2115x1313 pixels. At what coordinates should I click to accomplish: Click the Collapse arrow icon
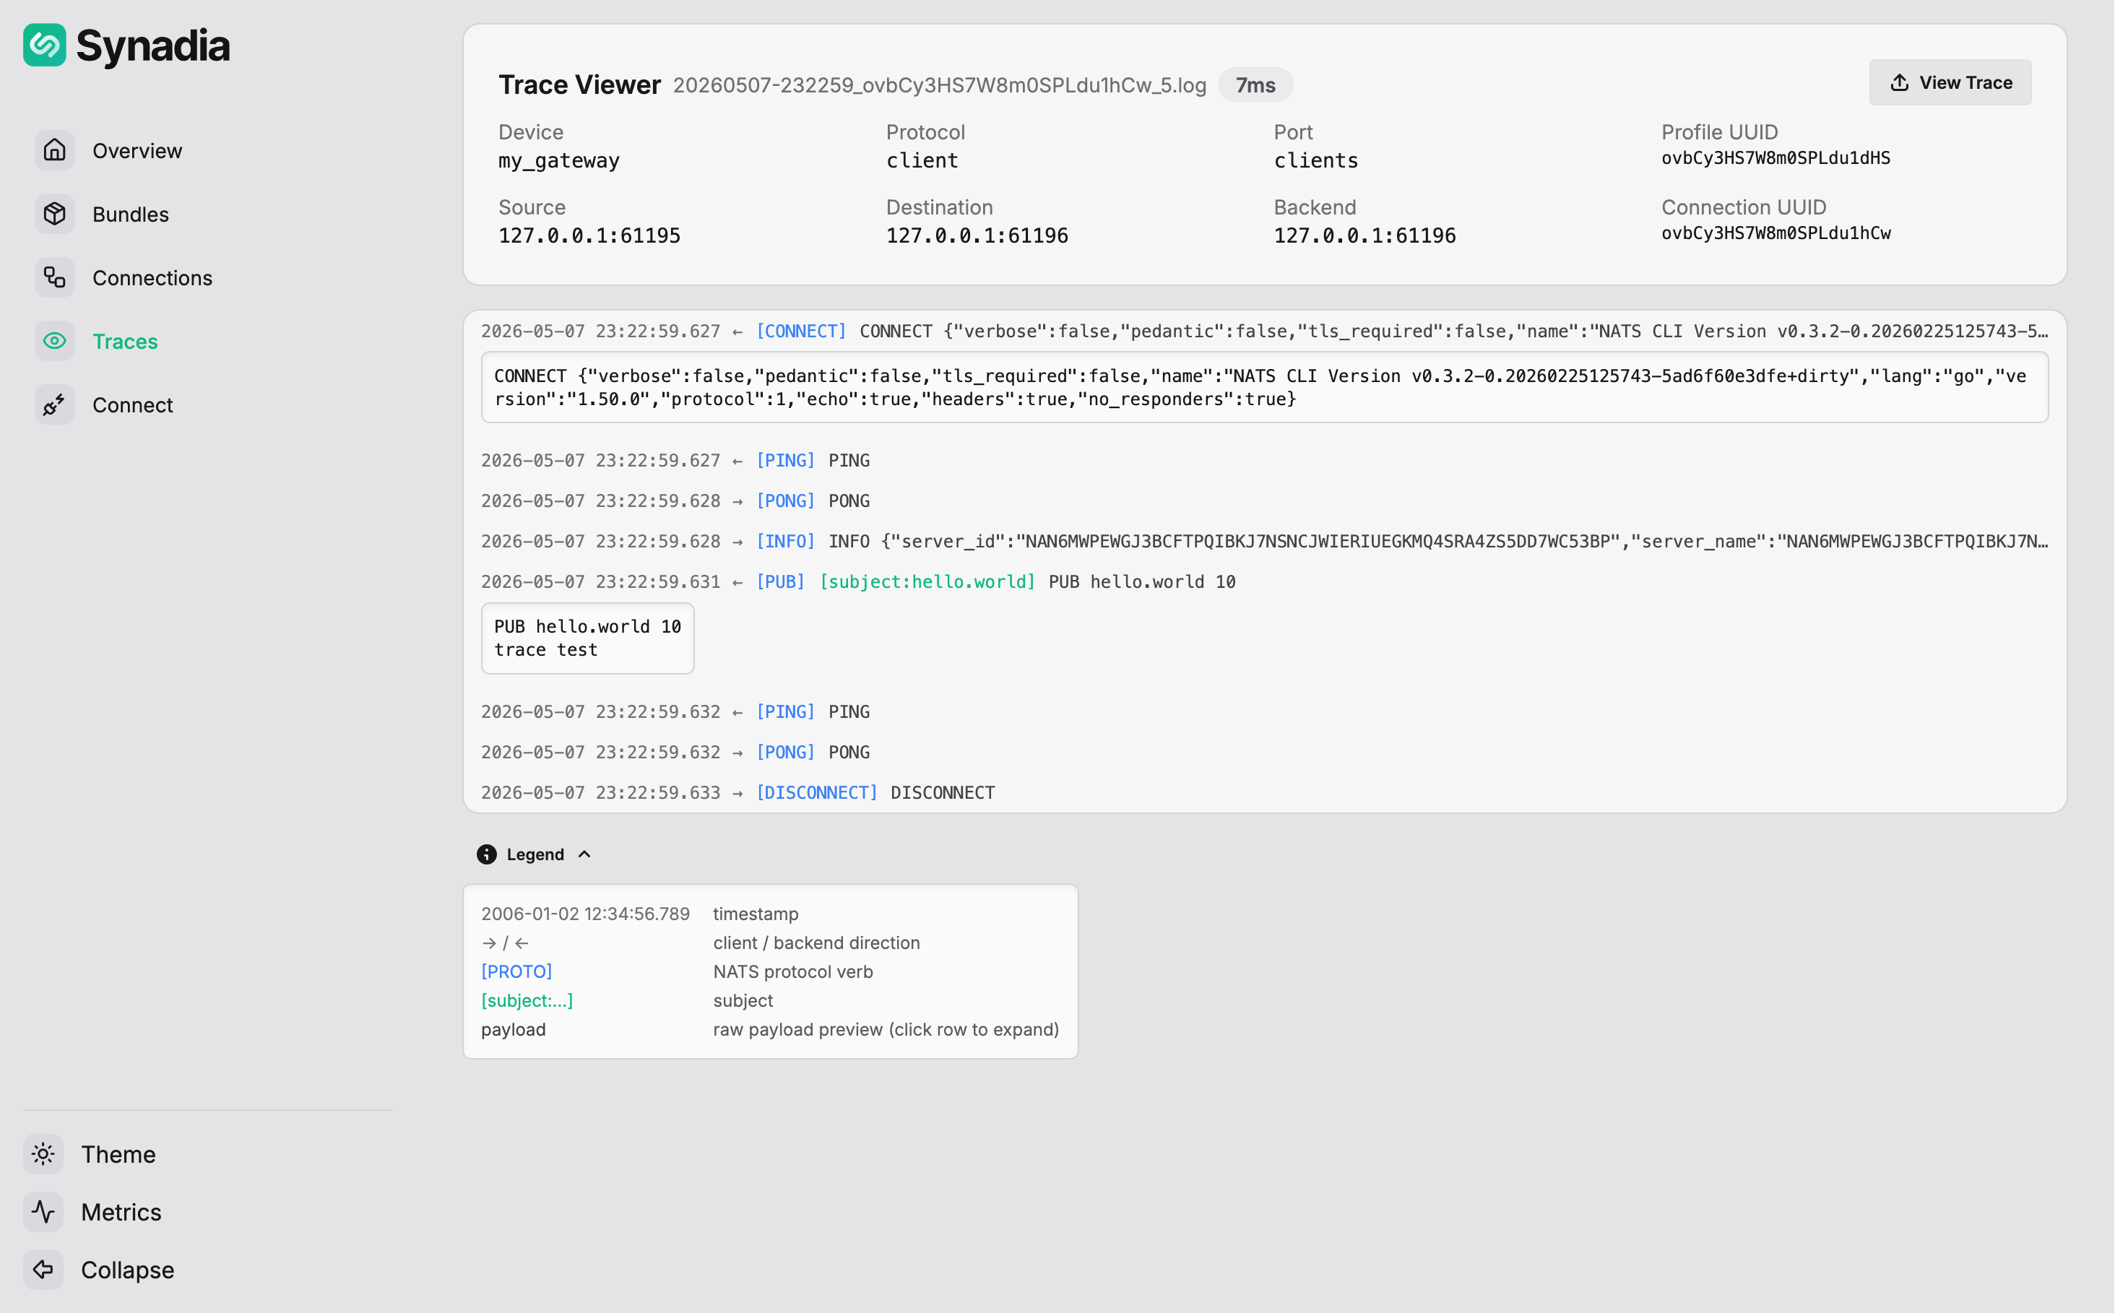tap(43, 1270)
